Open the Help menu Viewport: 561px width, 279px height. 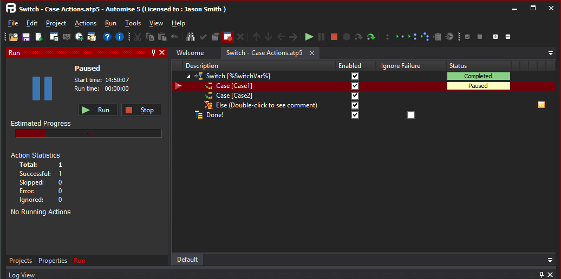(178, 23)
